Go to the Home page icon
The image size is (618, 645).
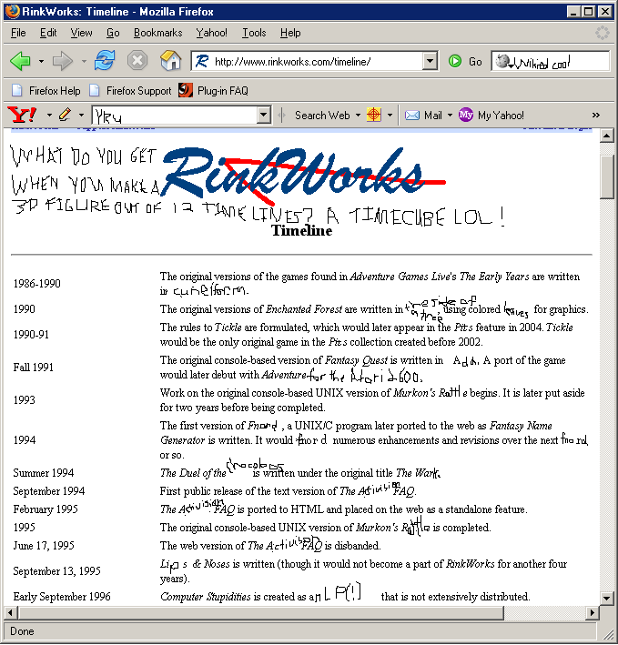pos(171,61)
